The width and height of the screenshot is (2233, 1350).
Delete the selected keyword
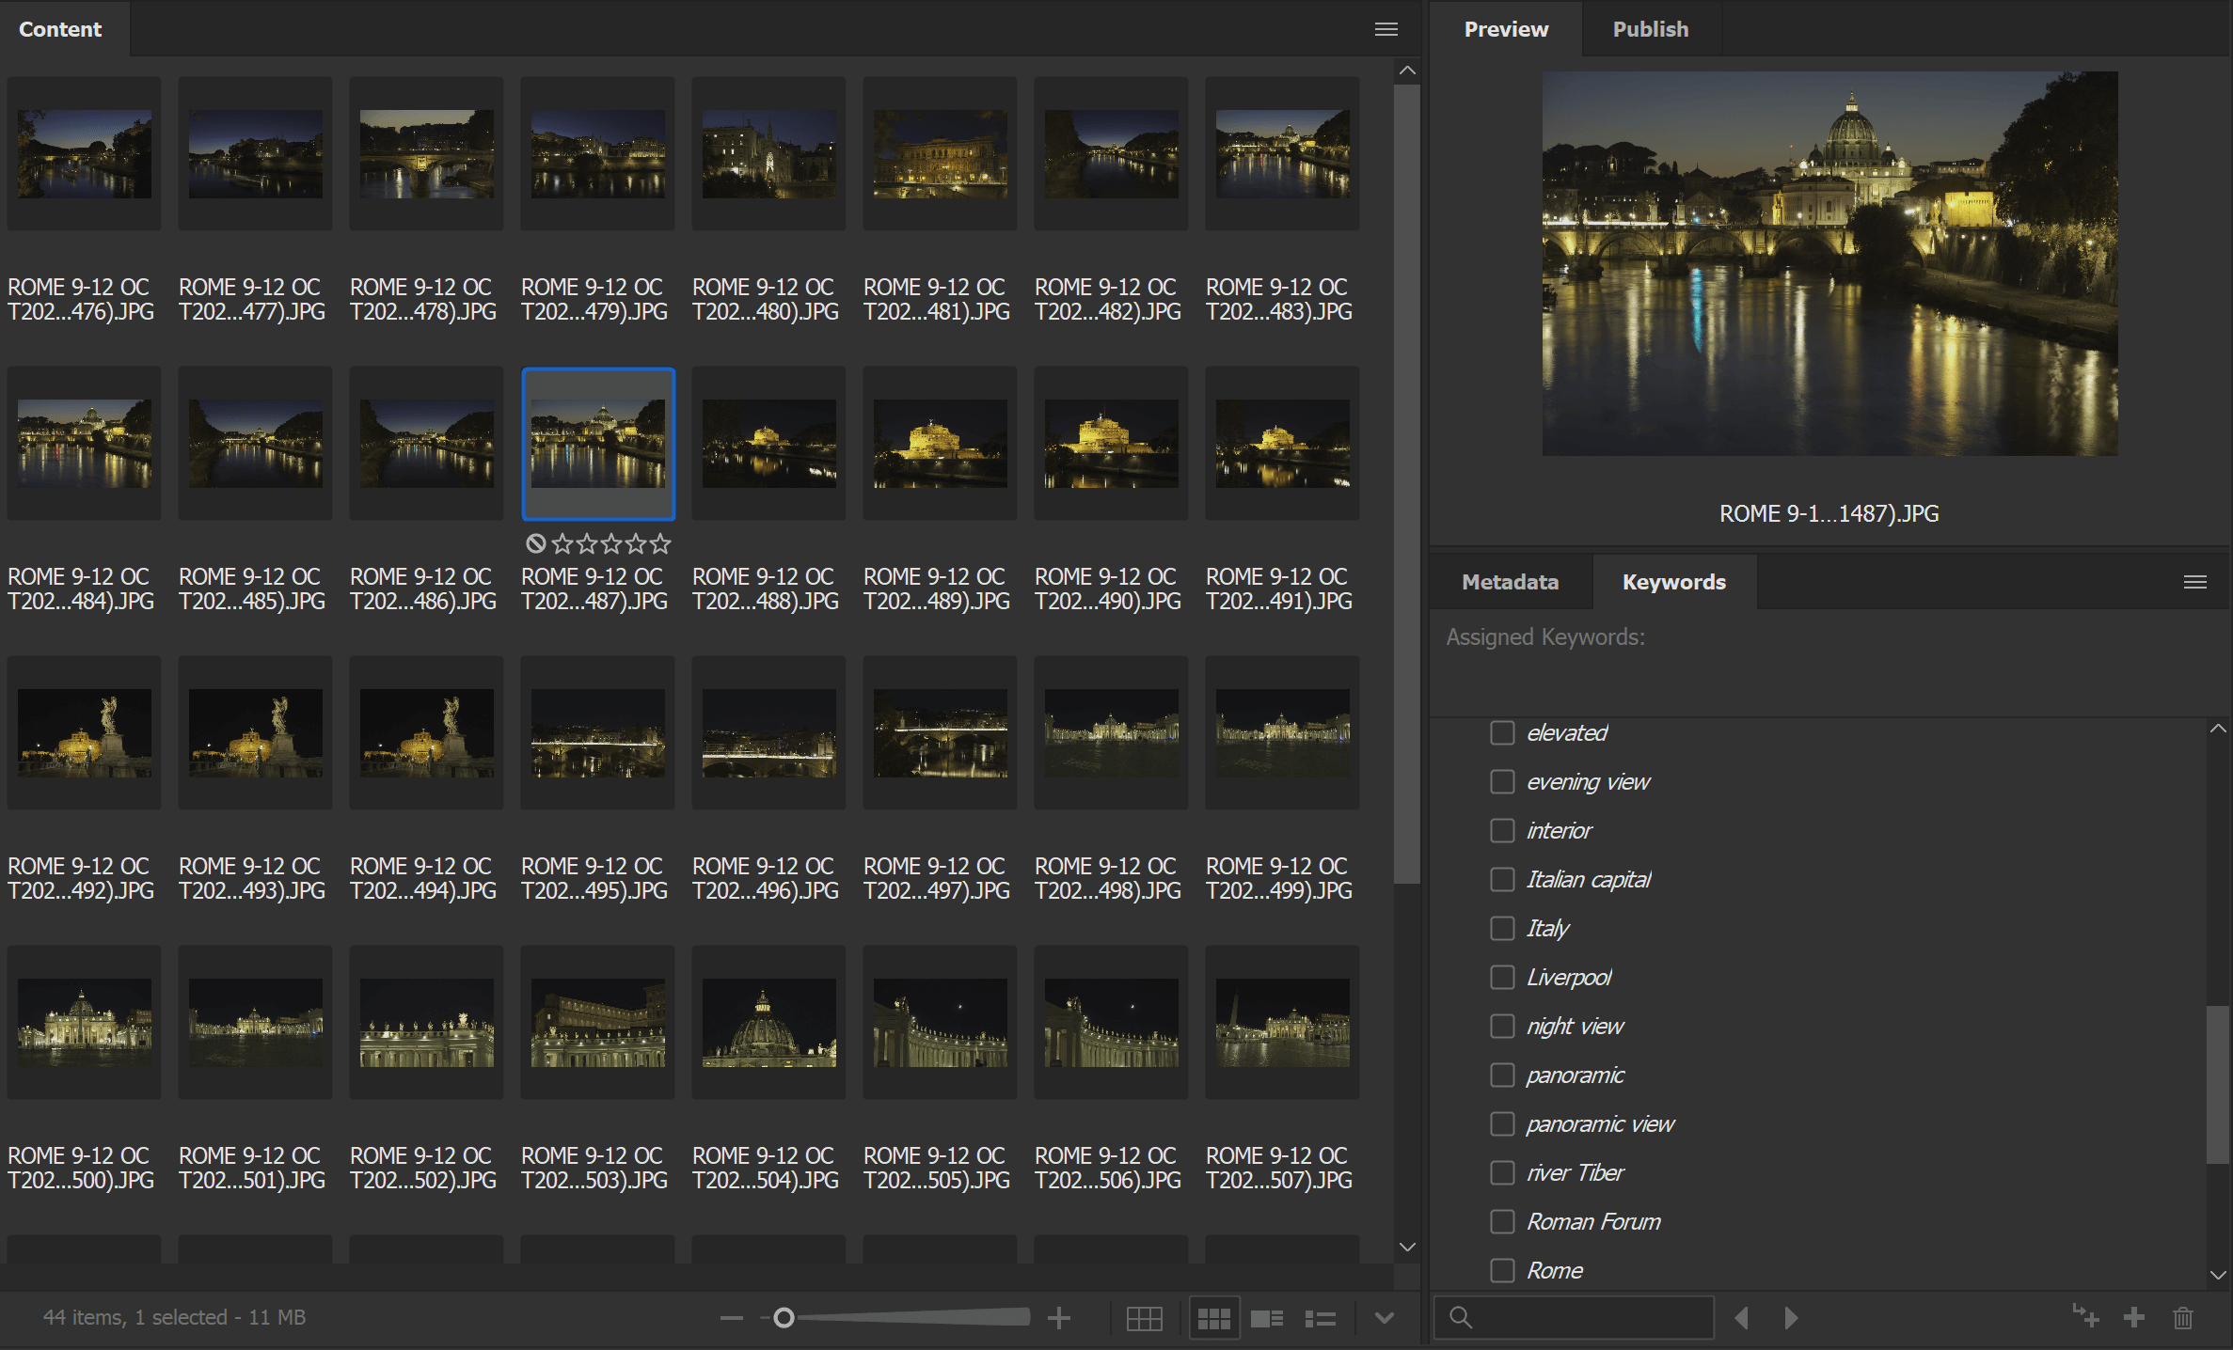click(x=2184, y=1317)
